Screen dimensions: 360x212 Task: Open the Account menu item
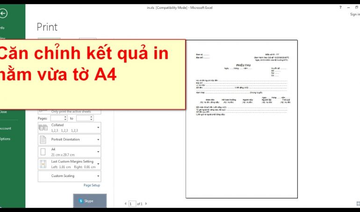click(x=5, y=128)
